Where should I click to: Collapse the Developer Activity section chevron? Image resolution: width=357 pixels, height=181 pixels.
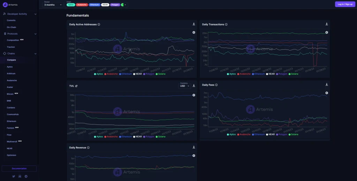point(35,14)
